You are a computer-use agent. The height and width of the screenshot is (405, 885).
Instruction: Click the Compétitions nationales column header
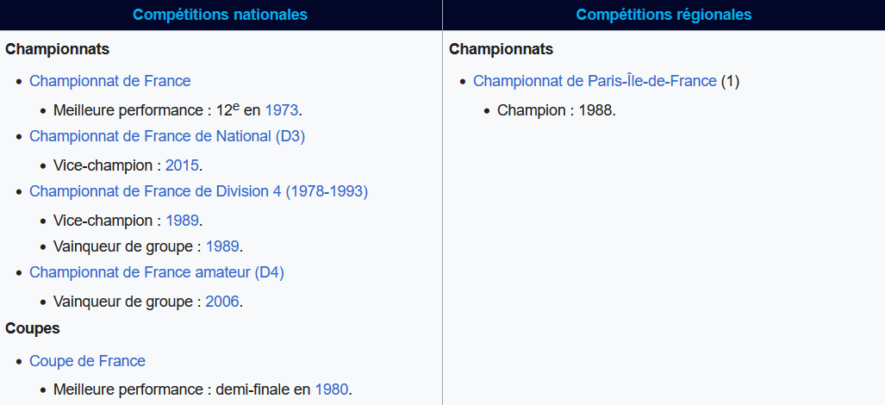click(x=221, y=15)
